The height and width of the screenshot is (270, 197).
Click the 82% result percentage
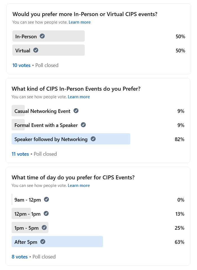pos(179,139)
